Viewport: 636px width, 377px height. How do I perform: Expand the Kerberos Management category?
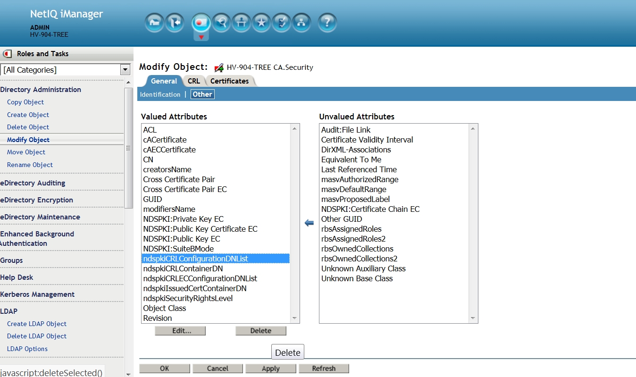[37, 294]
